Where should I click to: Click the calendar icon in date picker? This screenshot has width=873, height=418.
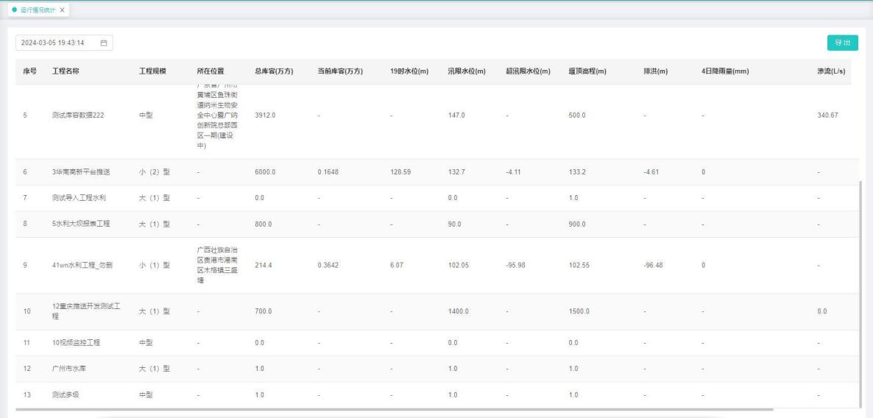point(104,43)
